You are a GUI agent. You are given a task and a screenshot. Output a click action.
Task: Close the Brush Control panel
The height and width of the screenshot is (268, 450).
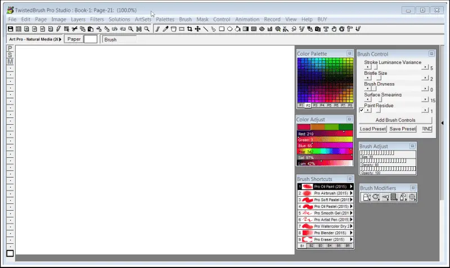pos(431,53)
